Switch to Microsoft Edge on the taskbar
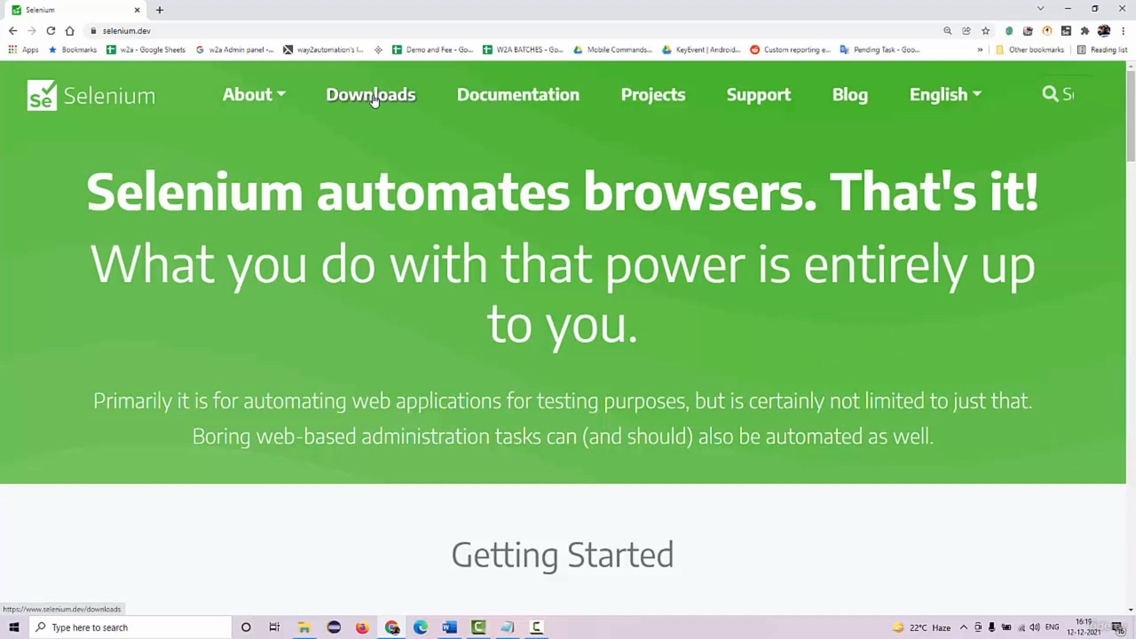This screenshot has height=639, width=1136. tap(420, 627)
